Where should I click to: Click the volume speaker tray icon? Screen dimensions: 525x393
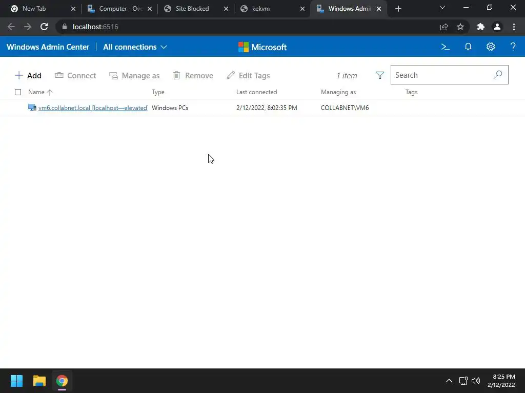[x=476, y=381]
